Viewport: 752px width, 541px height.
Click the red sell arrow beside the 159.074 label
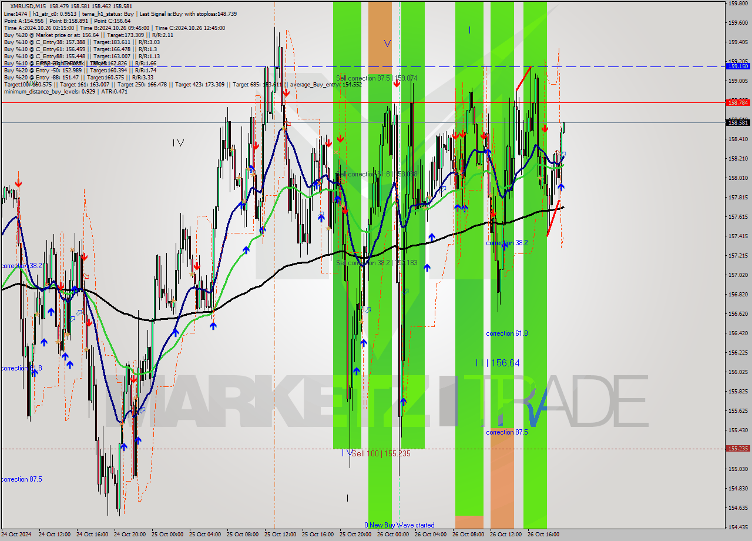[397, 84]
